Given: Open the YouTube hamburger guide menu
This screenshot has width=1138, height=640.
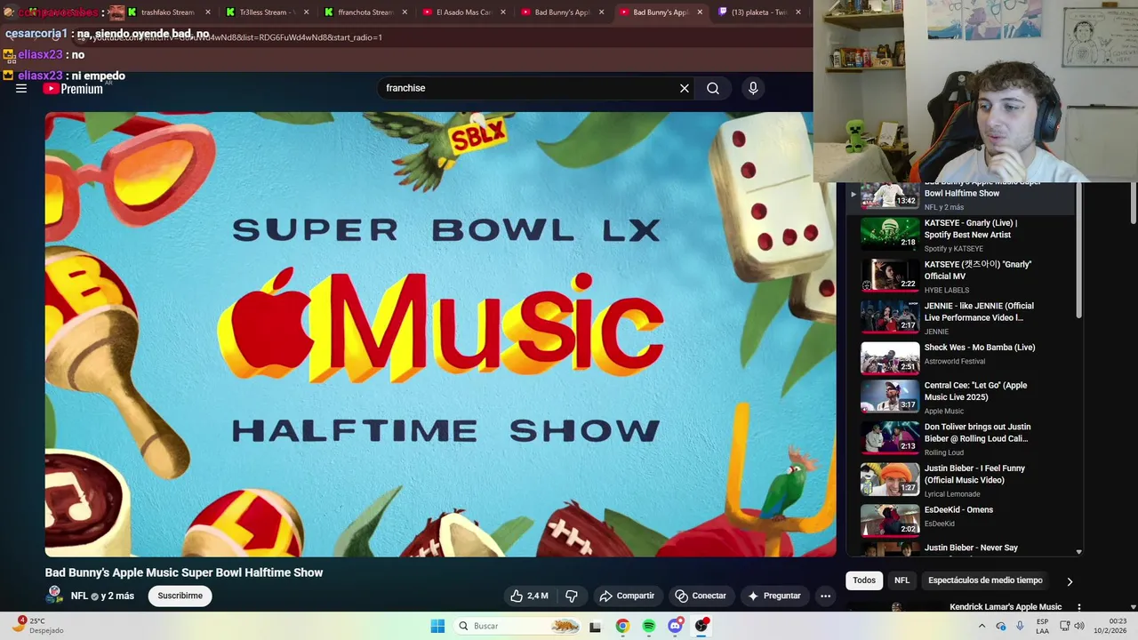Looking at the screenshot, I should (21, 89).
